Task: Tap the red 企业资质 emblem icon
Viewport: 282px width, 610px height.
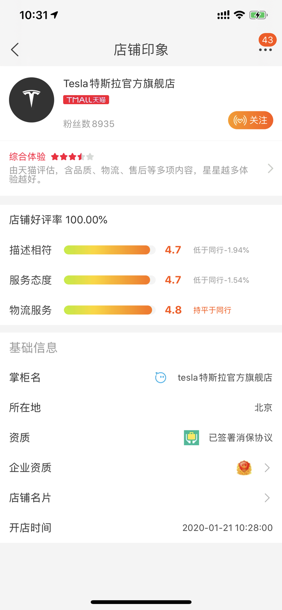Action: point(244,468)
